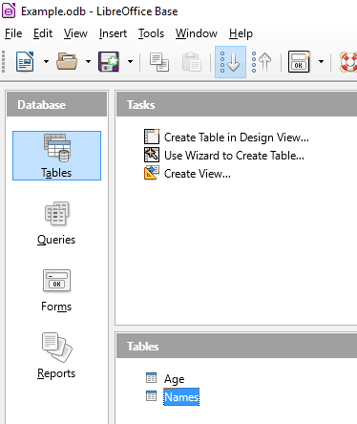Click the Open folder toolbar icon
The height and width of the screenshot is (424, 357).
[67, 61]
